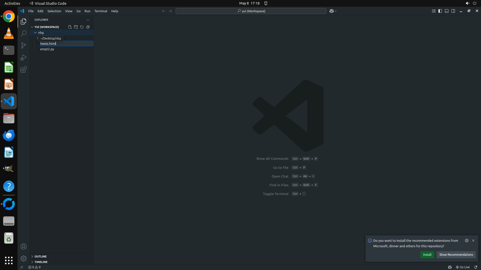Click the yui (Workspace) command center search

251,11
